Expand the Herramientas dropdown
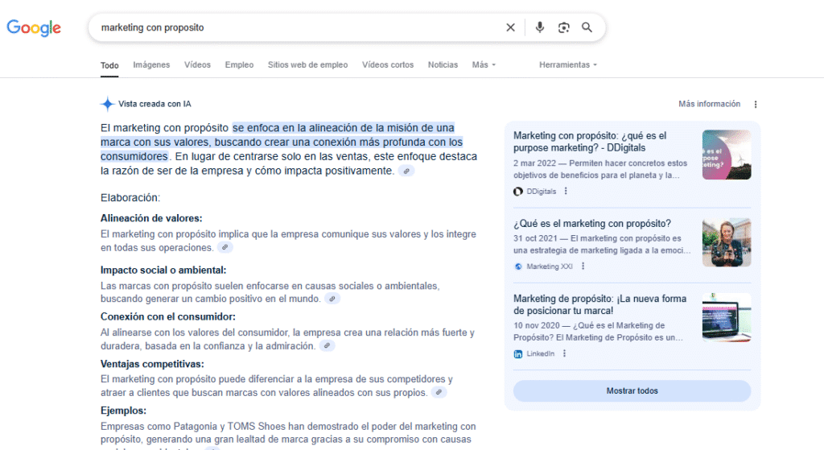The image size is (824, 450). click(568, 64)
